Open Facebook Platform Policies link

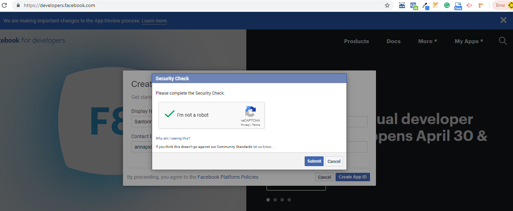pos(228,177)
